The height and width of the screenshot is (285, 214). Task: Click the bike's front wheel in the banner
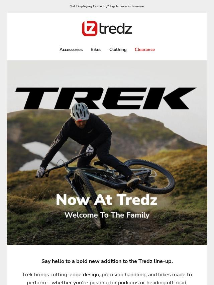(x=90, y=198)
